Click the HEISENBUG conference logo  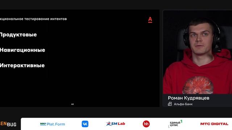pos(8,124)
